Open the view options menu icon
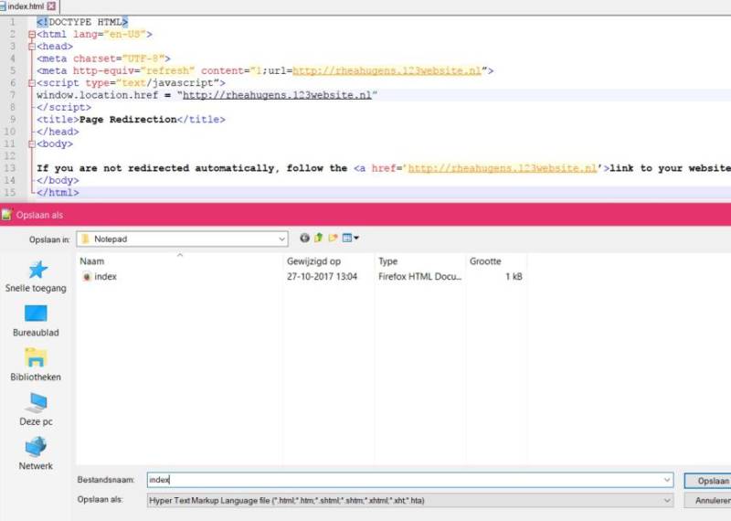The width and height of the screenshot is (731, 521). pos(351,239)
